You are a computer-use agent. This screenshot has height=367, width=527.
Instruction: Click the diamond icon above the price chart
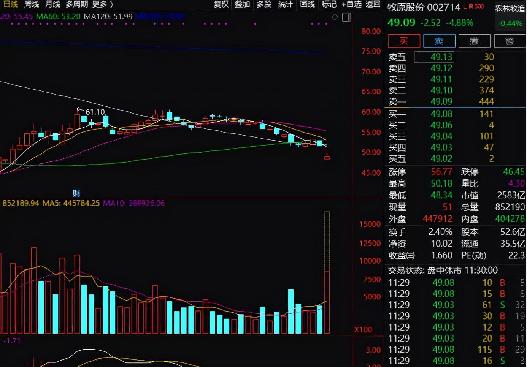pyautogui.click(x=335, y=17)
